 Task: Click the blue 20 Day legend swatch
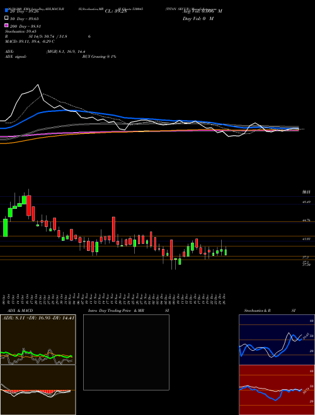6,11
